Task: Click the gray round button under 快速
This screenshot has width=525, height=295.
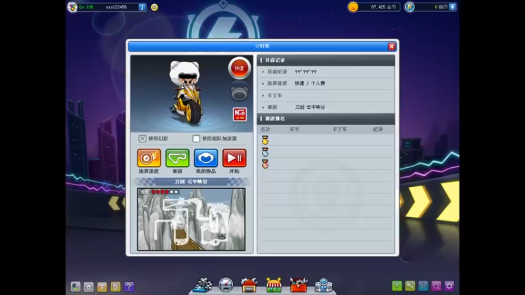Action: (240, 94)
